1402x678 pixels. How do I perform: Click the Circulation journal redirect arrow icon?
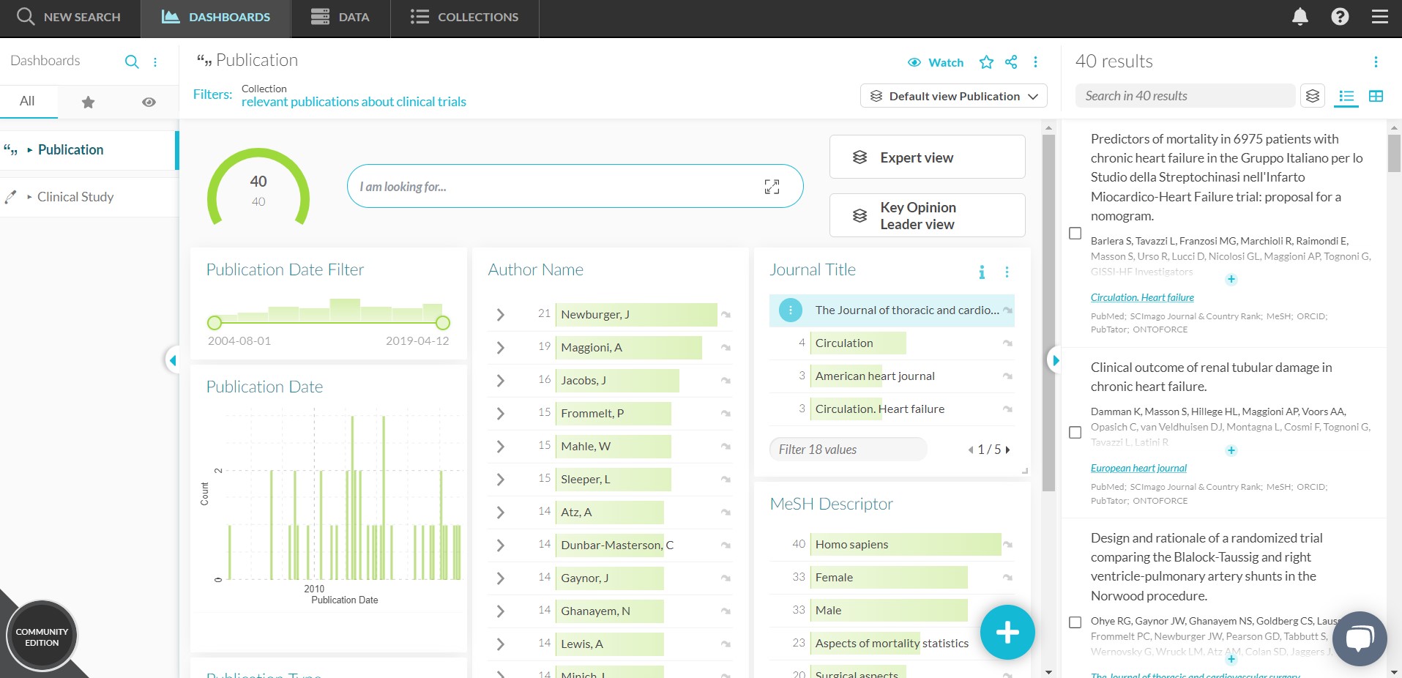[1007, 343]
